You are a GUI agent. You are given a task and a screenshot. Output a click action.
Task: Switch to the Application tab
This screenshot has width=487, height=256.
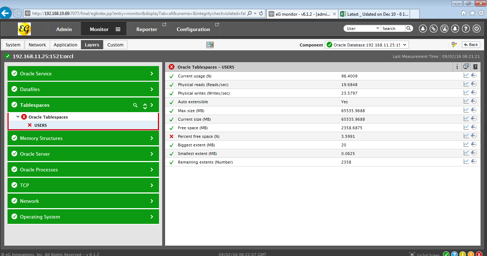[x=66, y=45]
